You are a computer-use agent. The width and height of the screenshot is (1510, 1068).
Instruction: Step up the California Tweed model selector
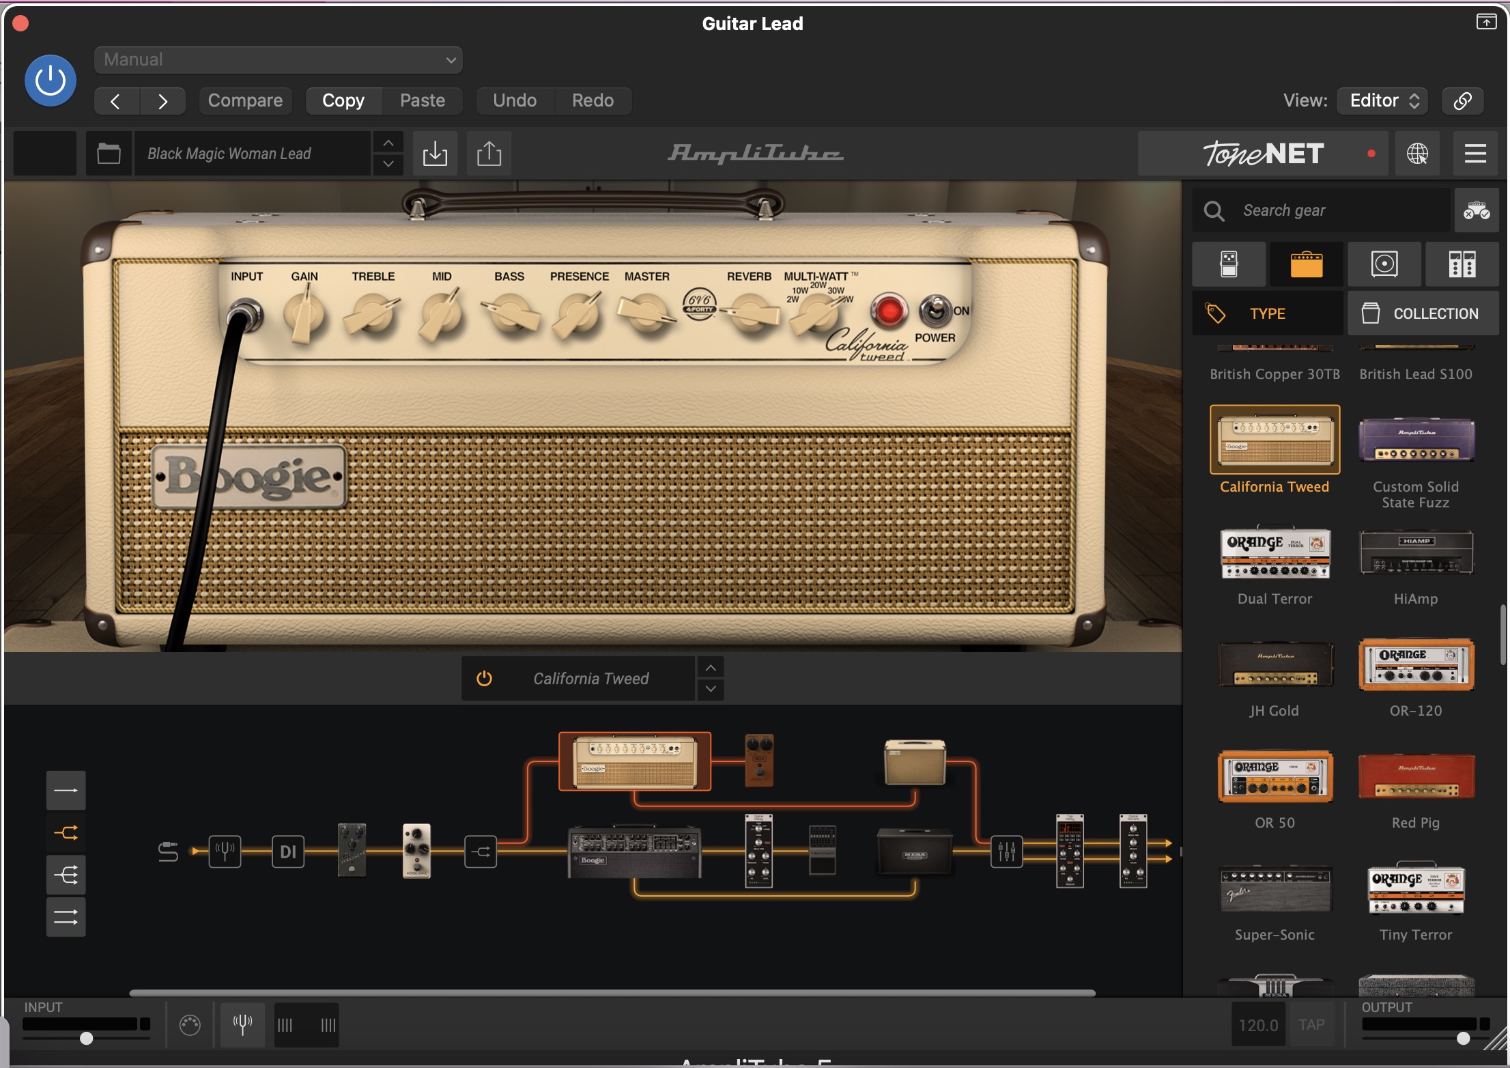(711, 668)
